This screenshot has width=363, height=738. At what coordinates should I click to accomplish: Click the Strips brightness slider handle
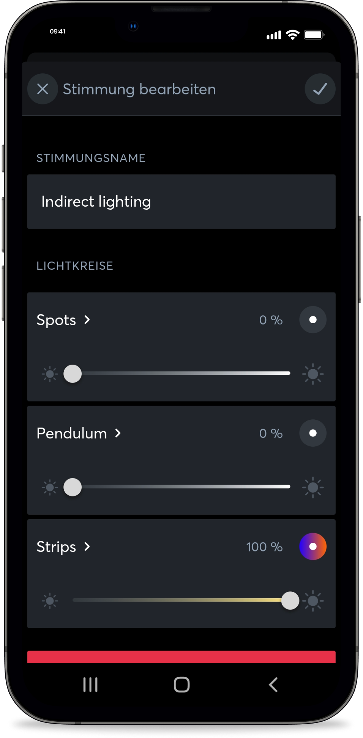pos(290,601)
